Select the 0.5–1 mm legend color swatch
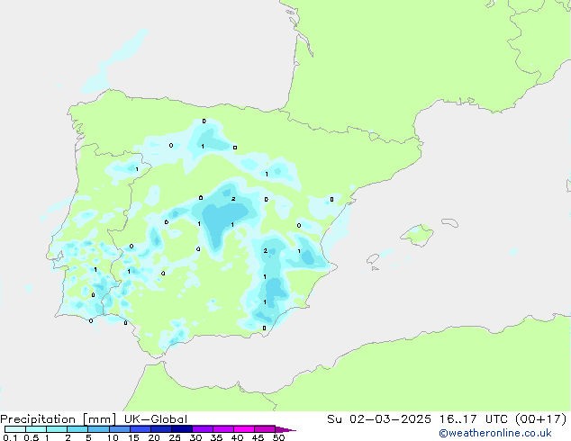Screen dimensions: 571x441 [x=36, y=429]
